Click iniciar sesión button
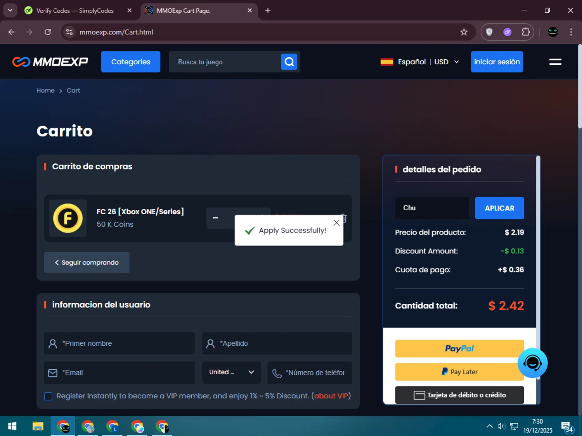Viewport: 582px width, 436px height. [497, 62]
